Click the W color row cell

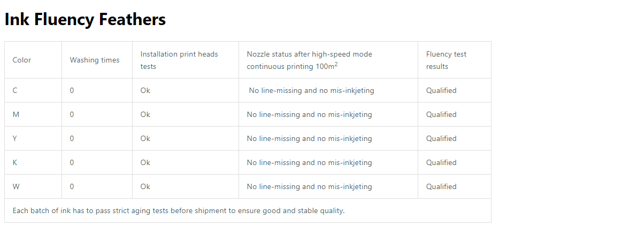(33, 186)
